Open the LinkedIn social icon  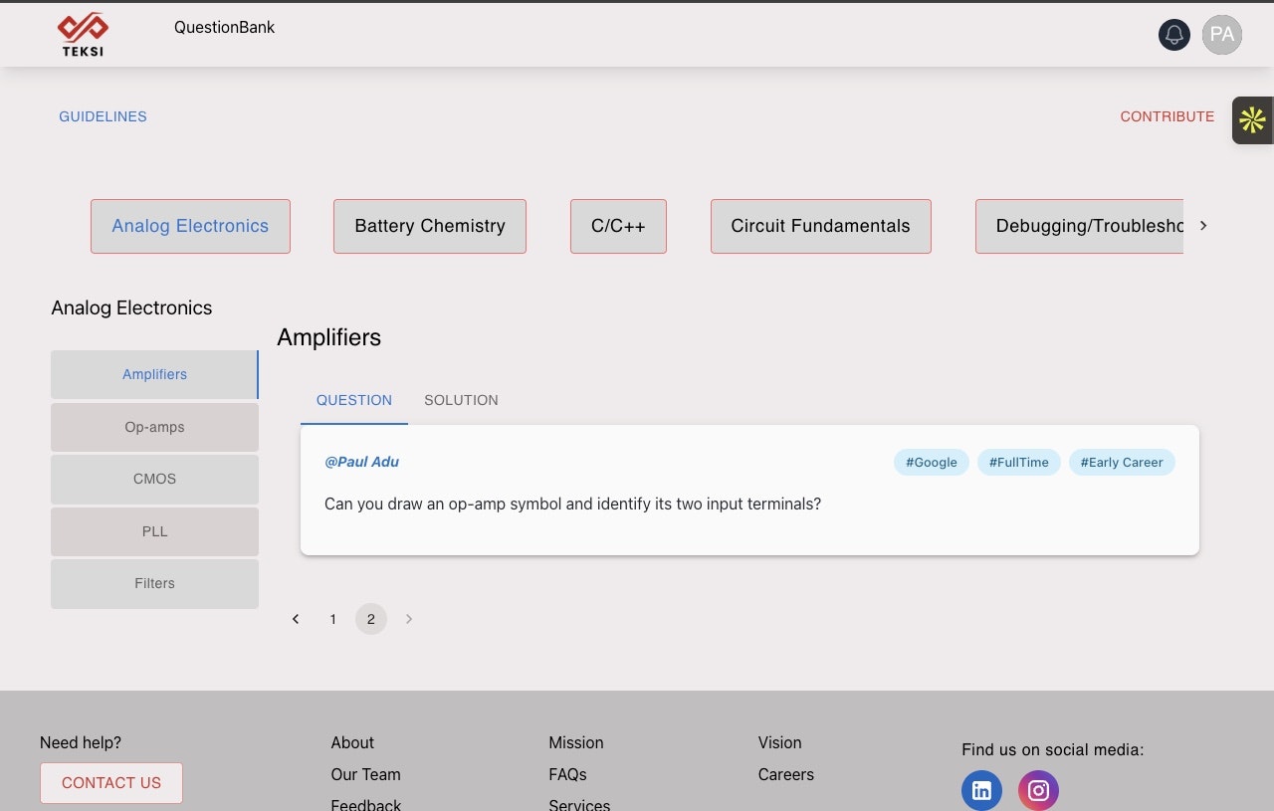coord(981,791)
